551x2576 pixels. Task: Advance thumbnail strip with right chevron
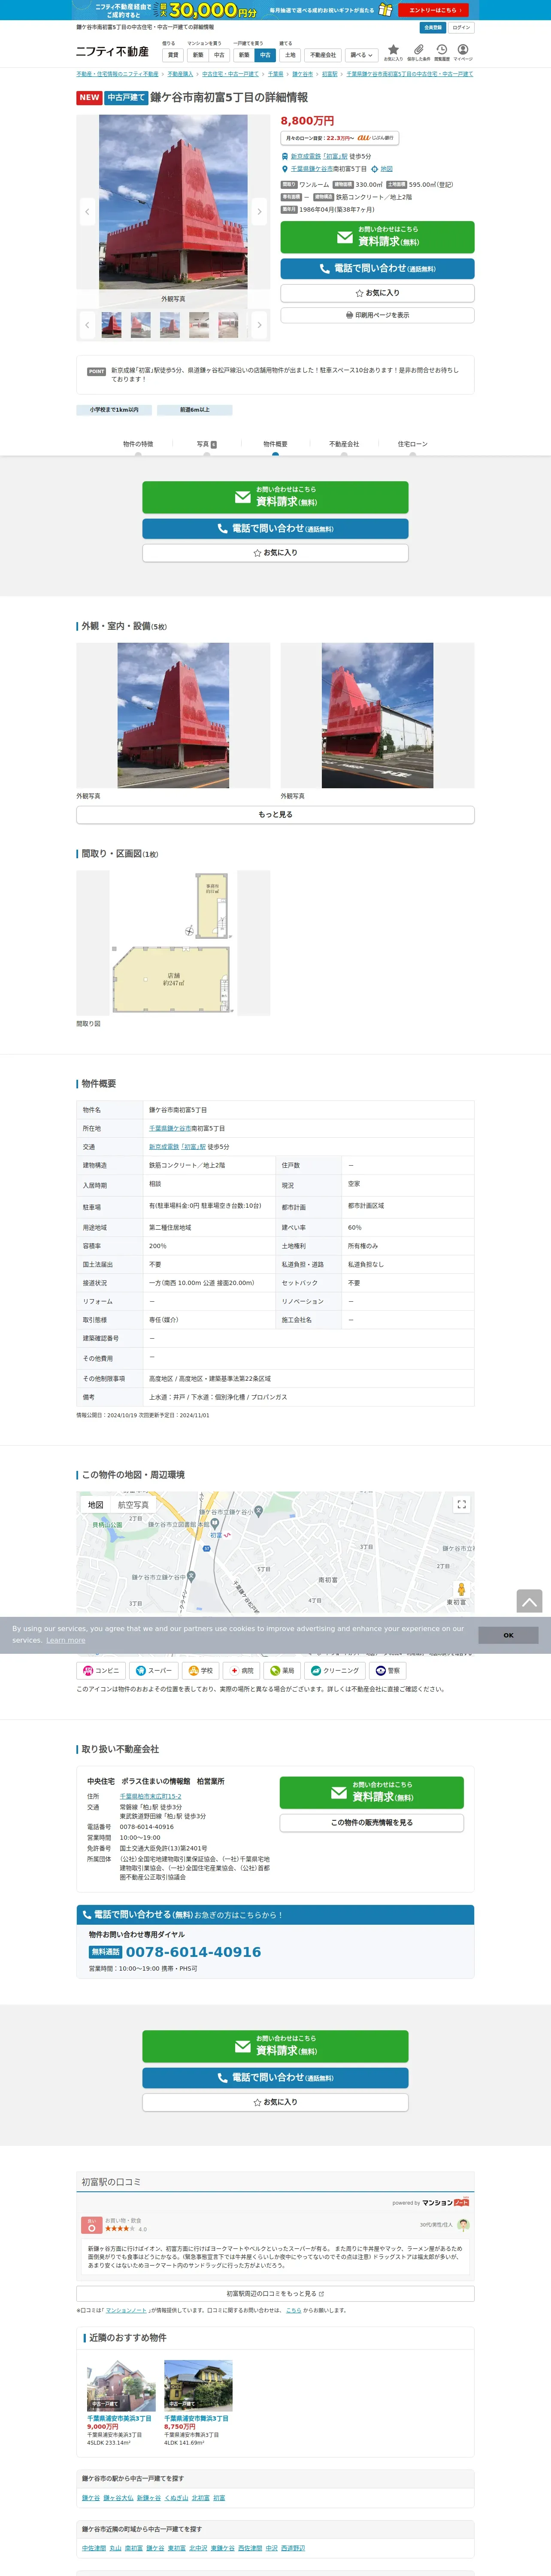coord(259,325)
